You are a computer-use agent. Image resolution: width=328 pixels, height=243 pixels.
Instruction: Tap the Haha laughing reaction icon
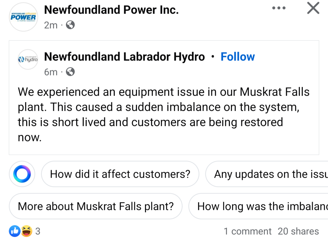click(x=27, y=231)
